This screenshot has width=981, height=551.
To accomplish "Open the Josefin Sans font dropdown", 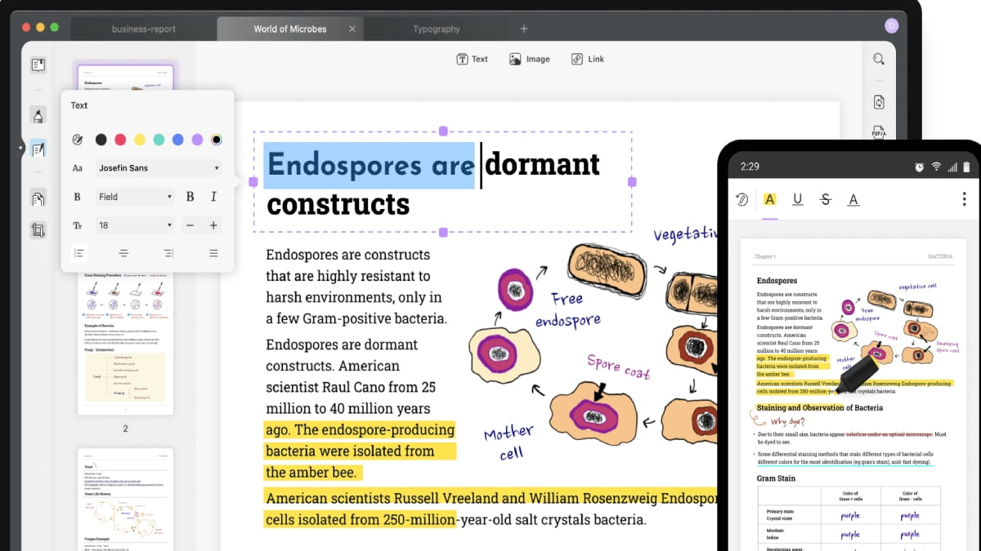I will pos(159,168).
